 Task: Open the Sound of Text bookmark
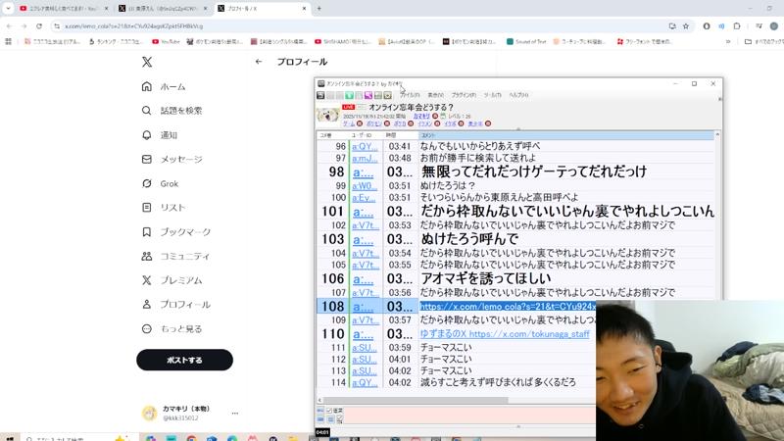[526, 42]
